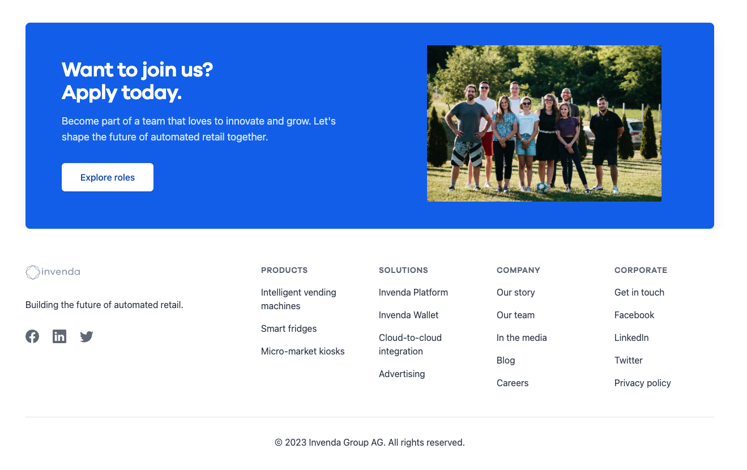The height and width of the screenshot is (470, 747).
Task: View the Privacy policy link
Action: point(643,383)
